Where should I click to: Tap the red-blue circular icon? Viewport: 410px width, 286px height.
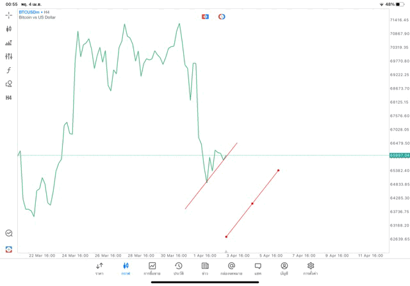222,17
